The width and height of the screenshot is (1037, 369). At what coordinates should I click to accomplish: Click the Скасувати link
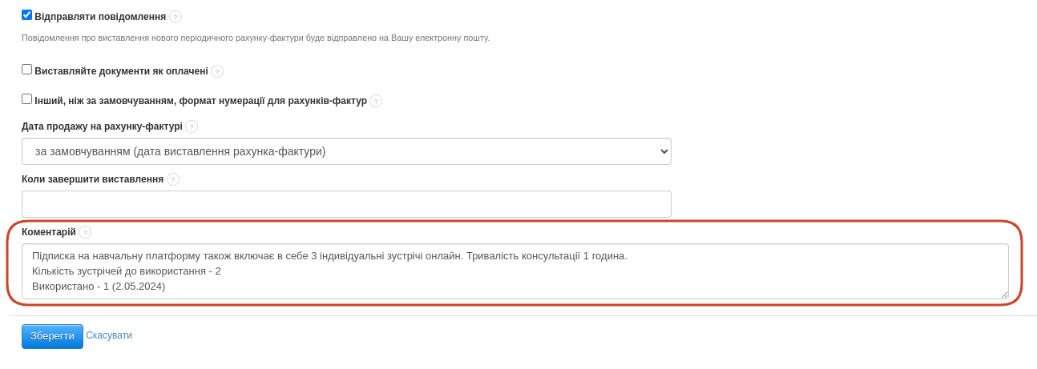pos(109,335)
